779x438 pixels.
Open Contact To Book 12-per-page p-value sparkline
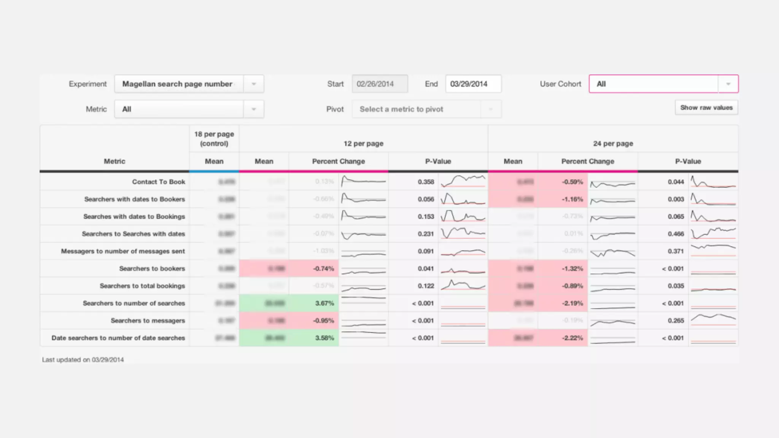[463, 181]
